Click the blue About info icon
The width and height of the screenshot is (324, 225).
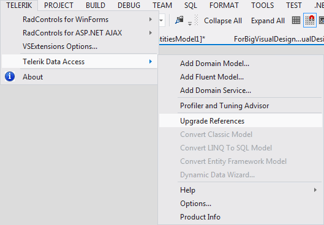10,76
